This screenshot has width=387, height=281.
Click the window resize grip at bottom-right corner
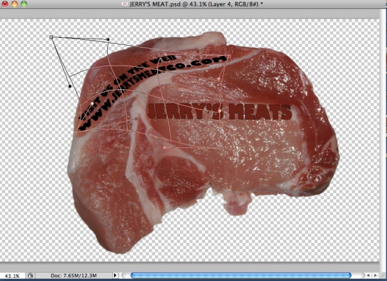coord(383,275)
